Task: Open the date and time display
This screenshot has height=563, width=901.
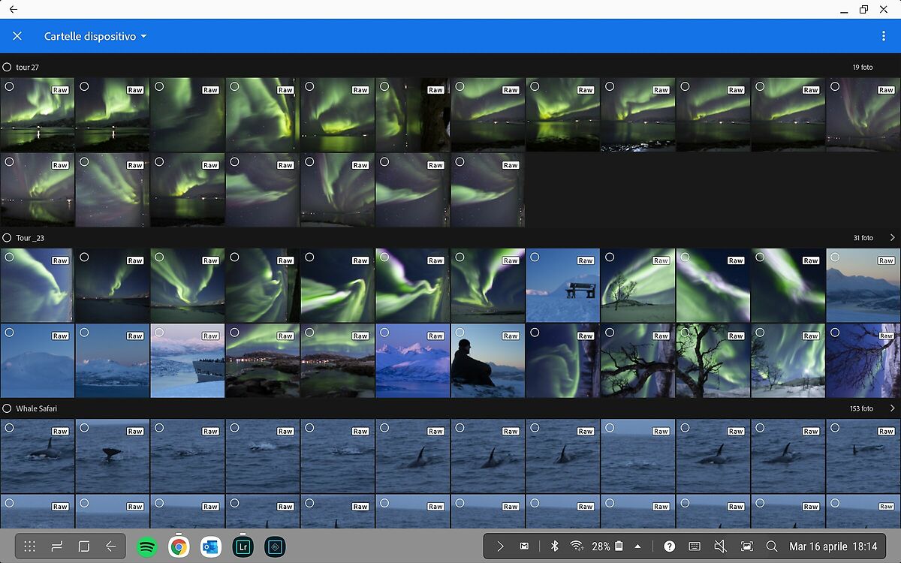Action: 833,546
